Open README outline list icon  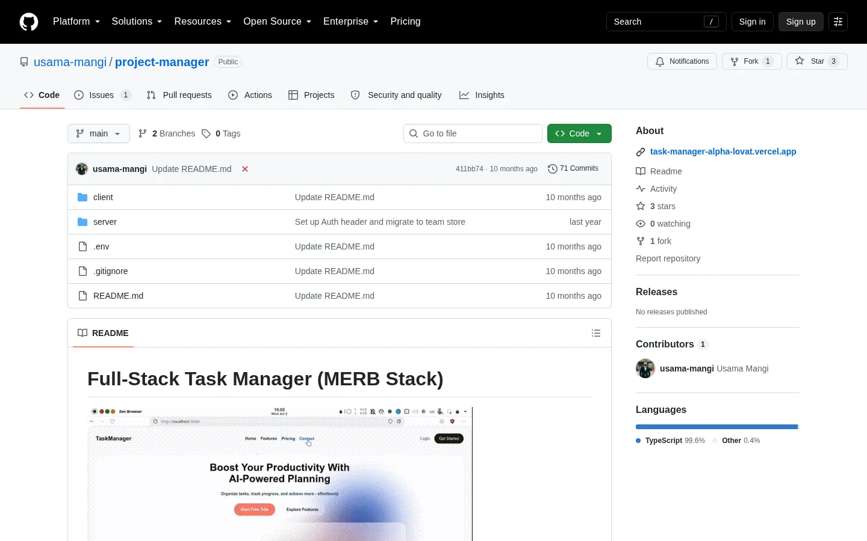point(596,333)
